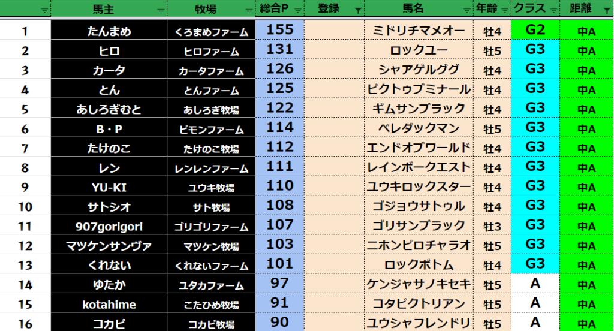The image size is (614, 331).
Task: Click horse name ユウキロックスター
Action: tap(419, 186)
